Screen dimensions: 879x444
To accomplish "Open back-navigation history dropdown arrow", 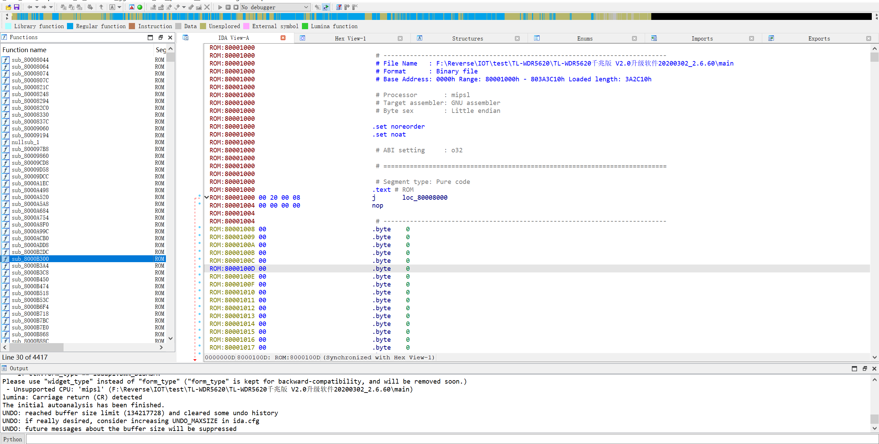I will 37,7.
